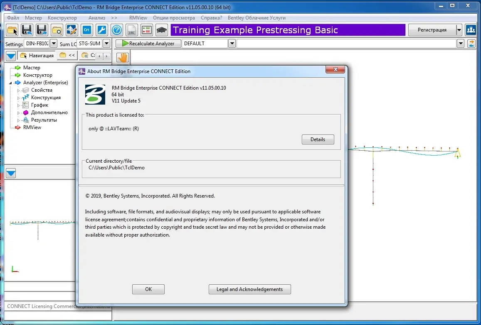Open the Settings DIN-FB102 dropdown arrow
481x325 pixels.
[53, 44]
